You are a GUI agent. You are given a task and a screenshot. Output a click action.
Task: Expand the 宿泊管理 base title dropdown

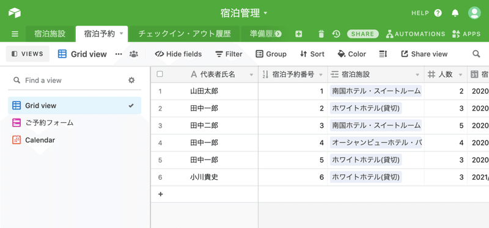(265, 13)
